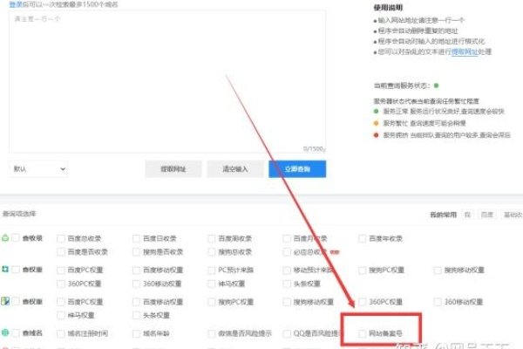Image resolution: width=523 pixels, height=349 pixels.
Task: Click the gray 提取网址 button
Action: coord(173,169)
